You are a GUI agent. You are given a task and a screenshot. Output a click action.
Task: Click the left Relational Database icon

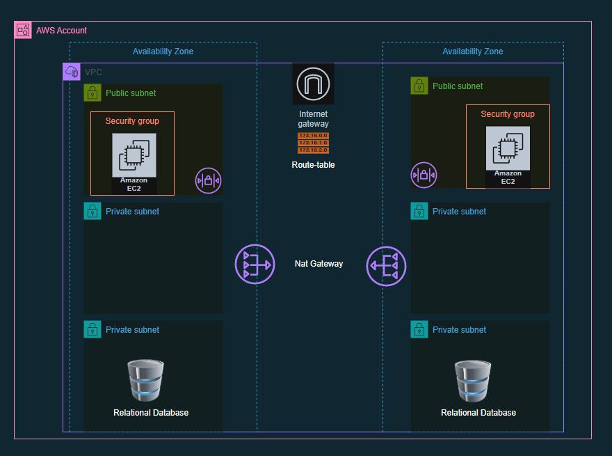coord(146,381)
